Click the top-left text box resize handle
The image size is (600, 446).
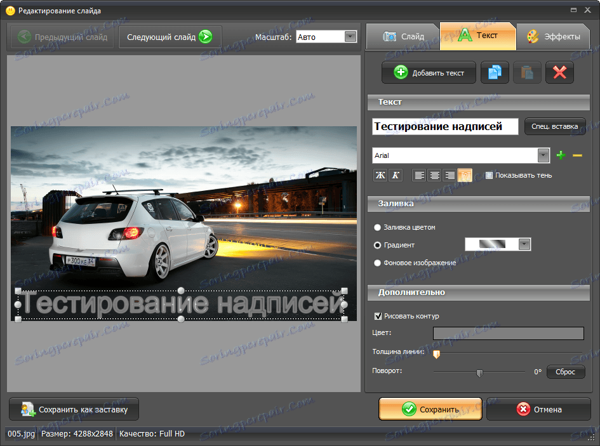coord(18,291)
